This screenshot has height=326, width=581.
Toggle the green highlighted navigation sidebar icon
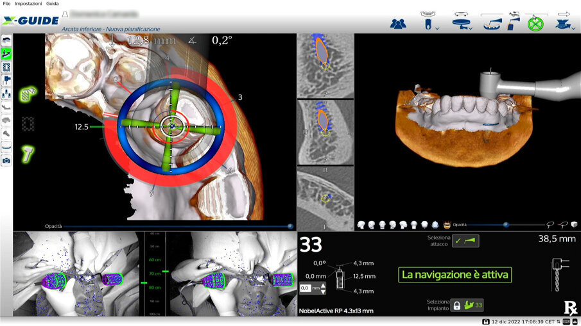(x=6, y=54)
